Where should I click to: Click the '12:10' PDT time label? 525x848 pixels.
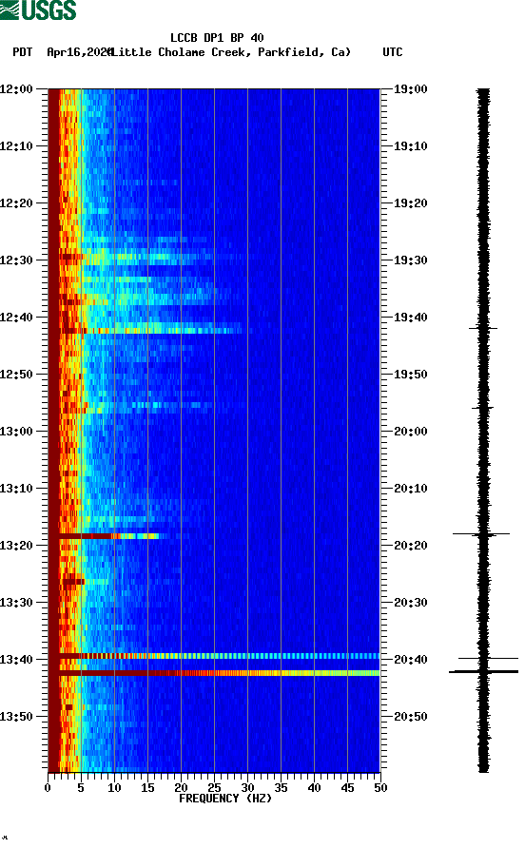[16, 146]
